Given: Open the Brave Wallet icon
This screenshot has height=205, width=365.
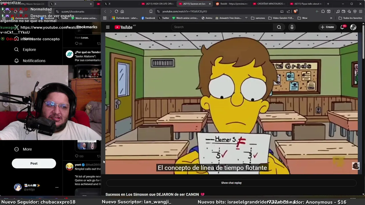Looking at the screenshot, I should point(343,11).
